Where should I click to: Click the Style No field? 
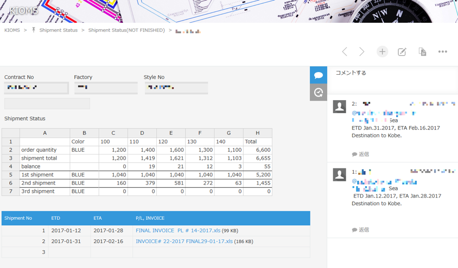tap(176, 88)
